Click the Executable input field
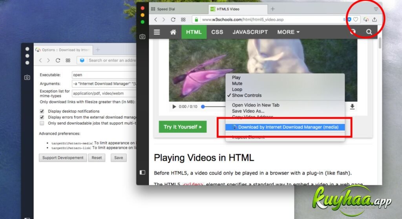The image size is (402, 219). tap(104, 75)
